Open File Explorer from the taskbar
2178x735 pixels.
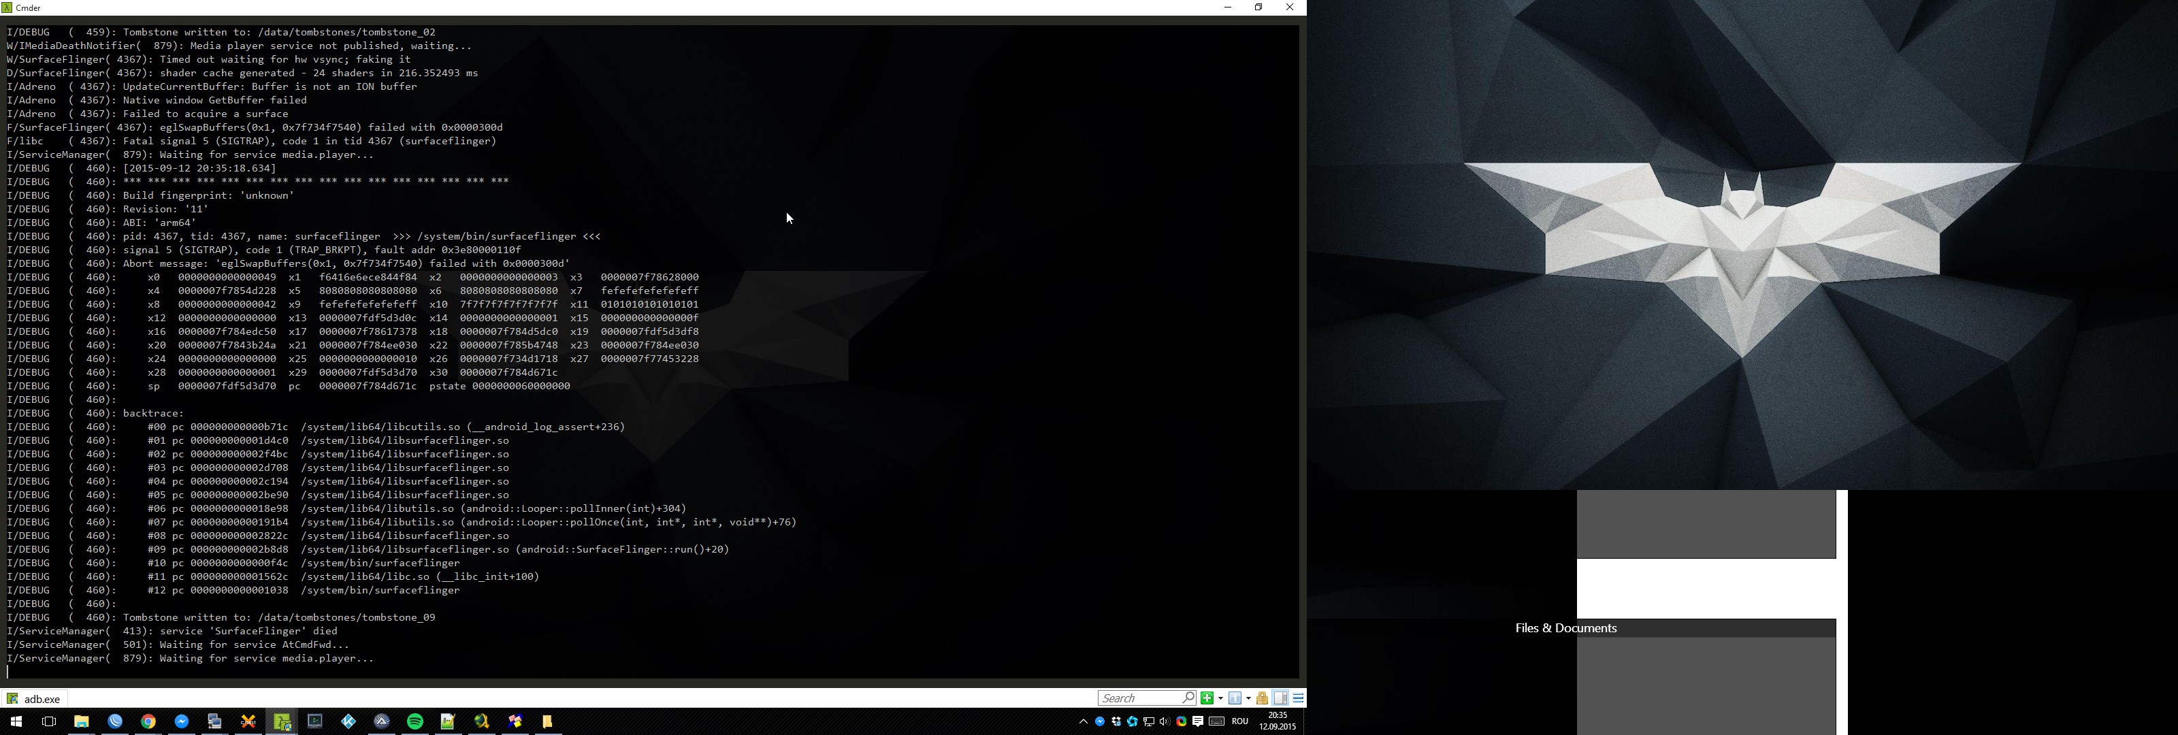tap(82, 721)
